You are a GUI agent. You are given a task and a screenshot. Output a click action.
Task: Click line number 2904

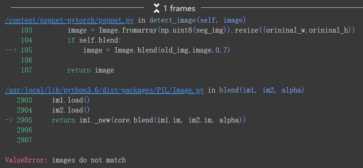coord(24,110)
